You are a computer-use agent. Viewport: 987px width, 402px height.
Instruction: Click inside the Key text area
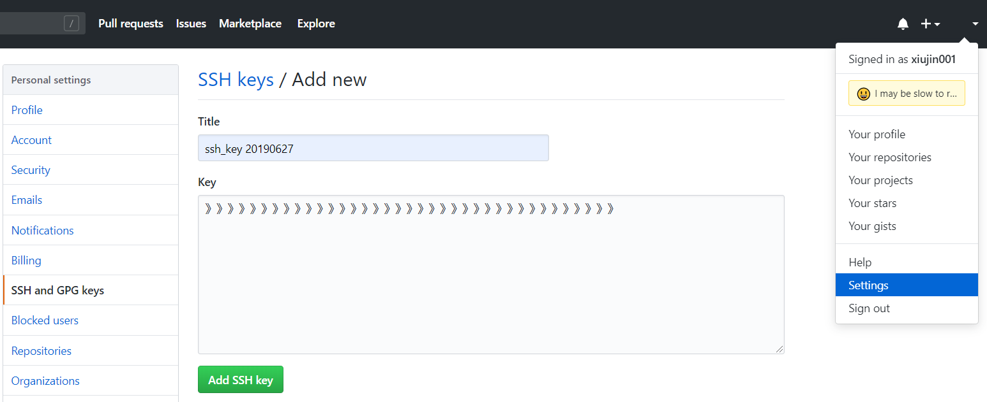490,280
